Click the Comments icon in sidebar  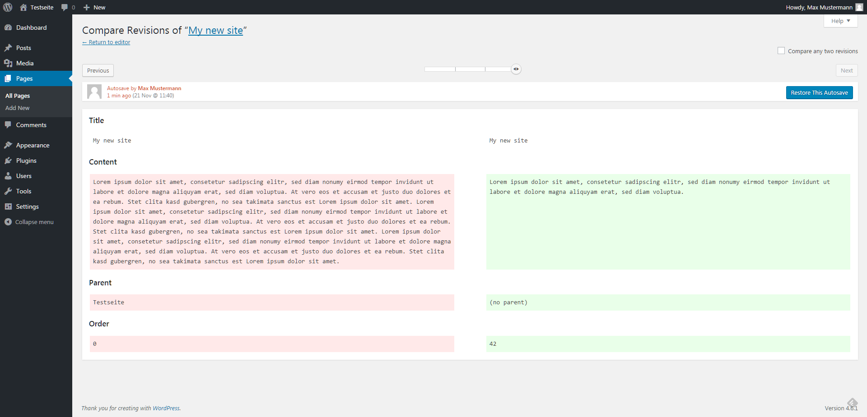8,125
